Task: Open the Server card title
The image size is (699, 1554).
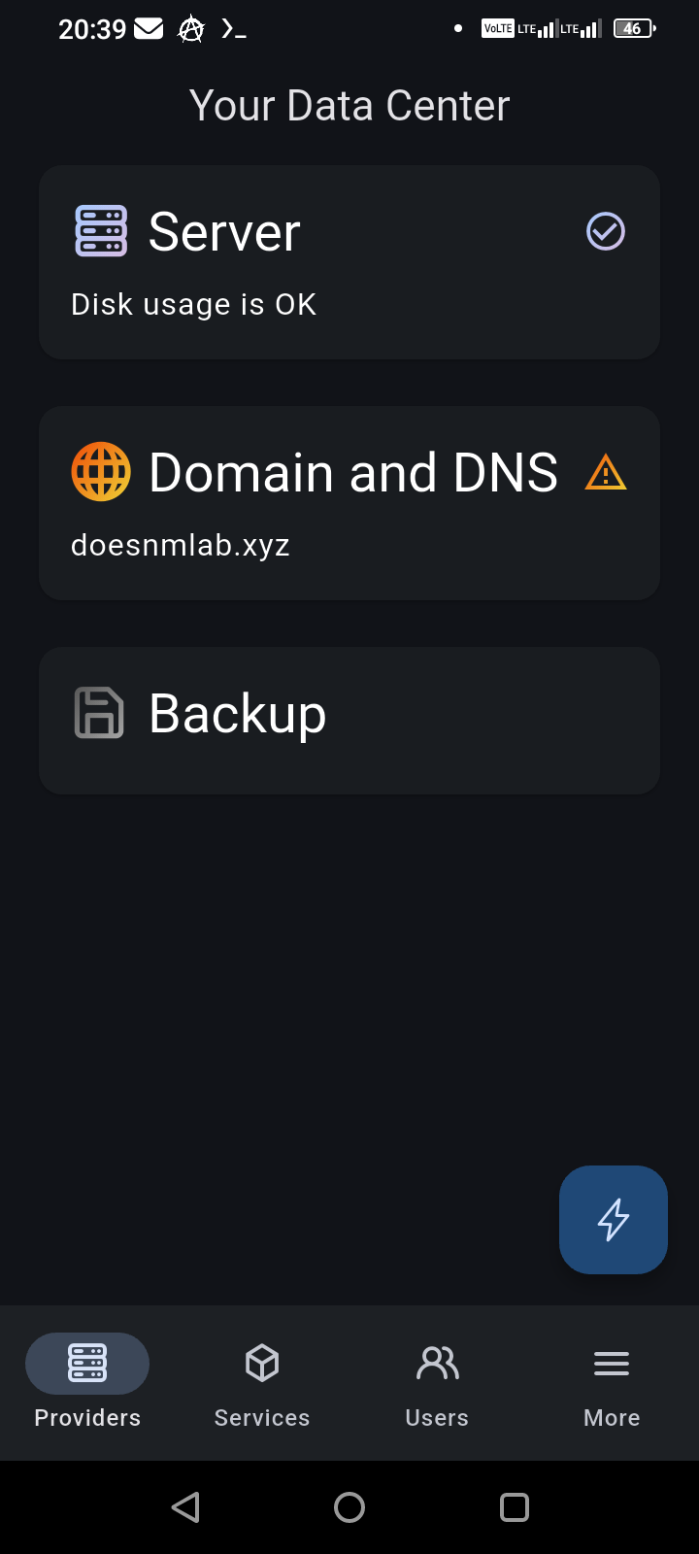Action: pyautogui.click(x=224, y=232)
